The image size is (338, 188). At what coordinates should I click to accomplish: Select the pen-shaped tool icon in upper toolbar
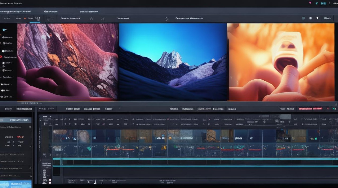click(50, 18)
